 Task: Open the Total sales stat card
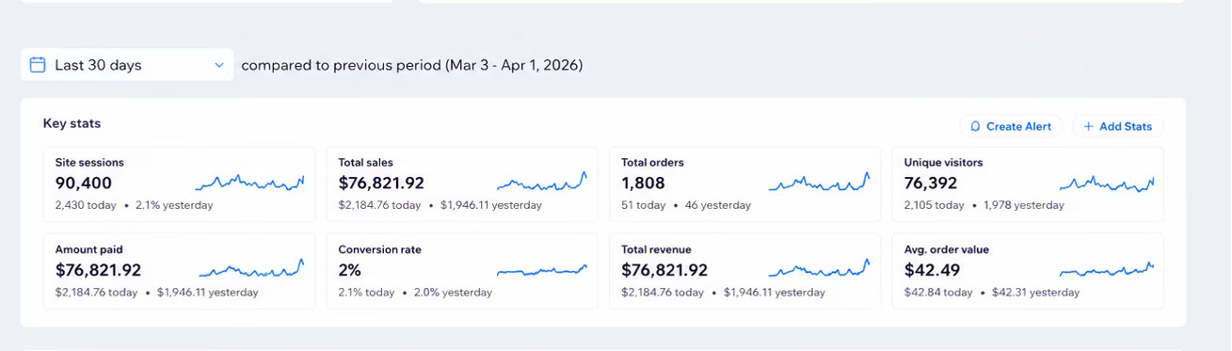[462, 184]
